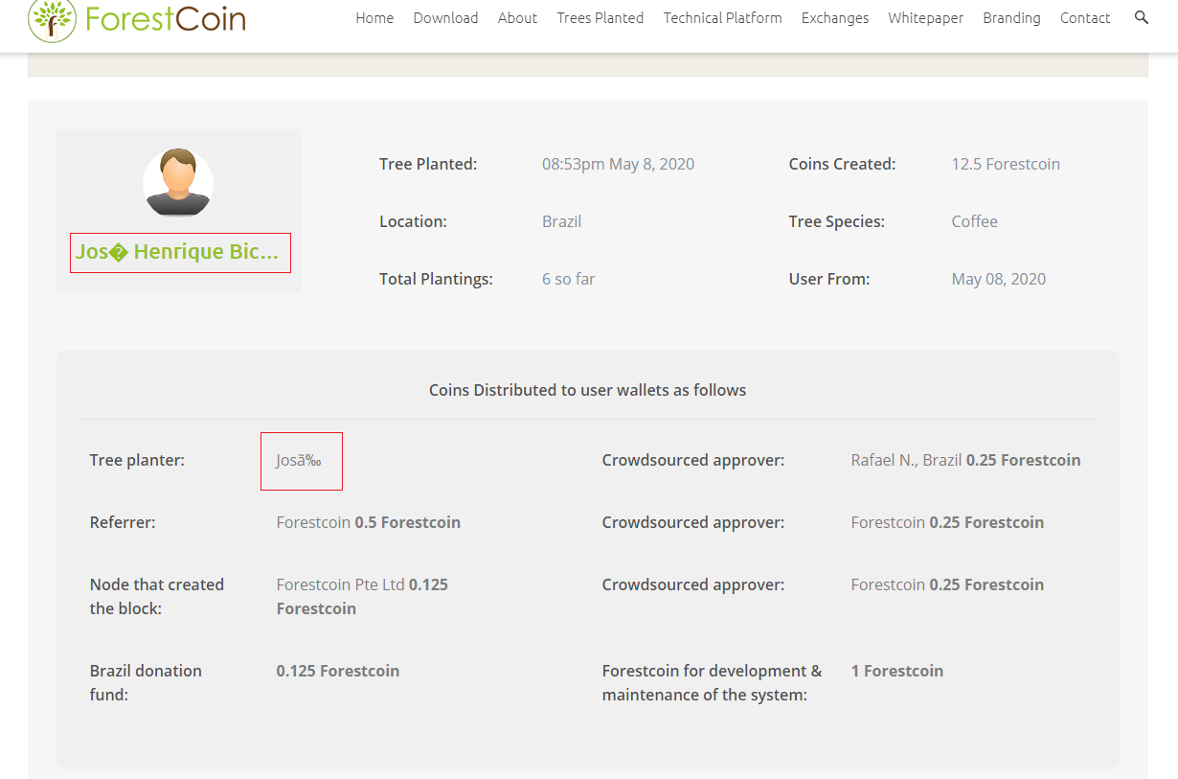Open Trees Planted in navigation
This screenshot has width=1178, height=779.
coord(600,18)
